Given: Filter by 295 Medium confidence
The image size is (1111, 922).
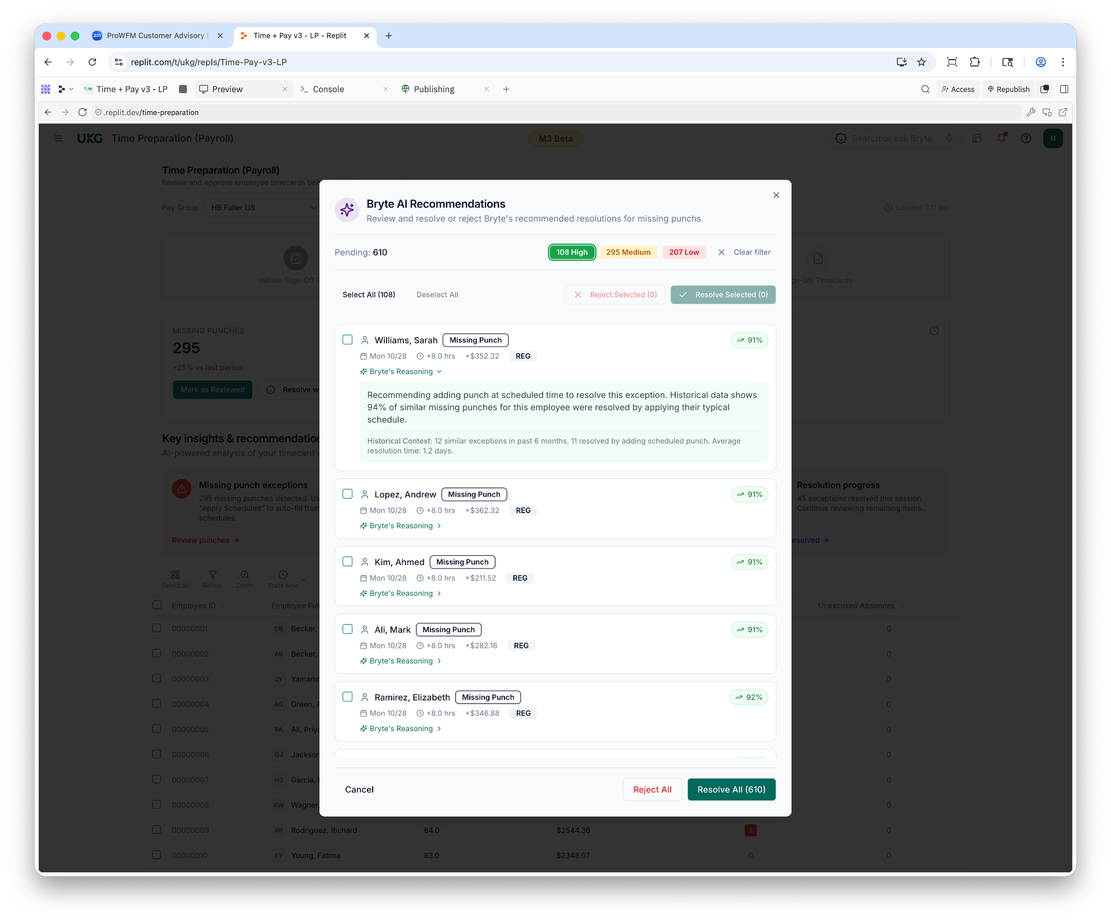Looking at the screenshot, I should click(x=628, y=252).
